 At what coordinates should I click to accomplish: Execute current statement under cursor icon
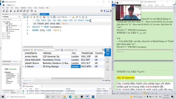34,17
